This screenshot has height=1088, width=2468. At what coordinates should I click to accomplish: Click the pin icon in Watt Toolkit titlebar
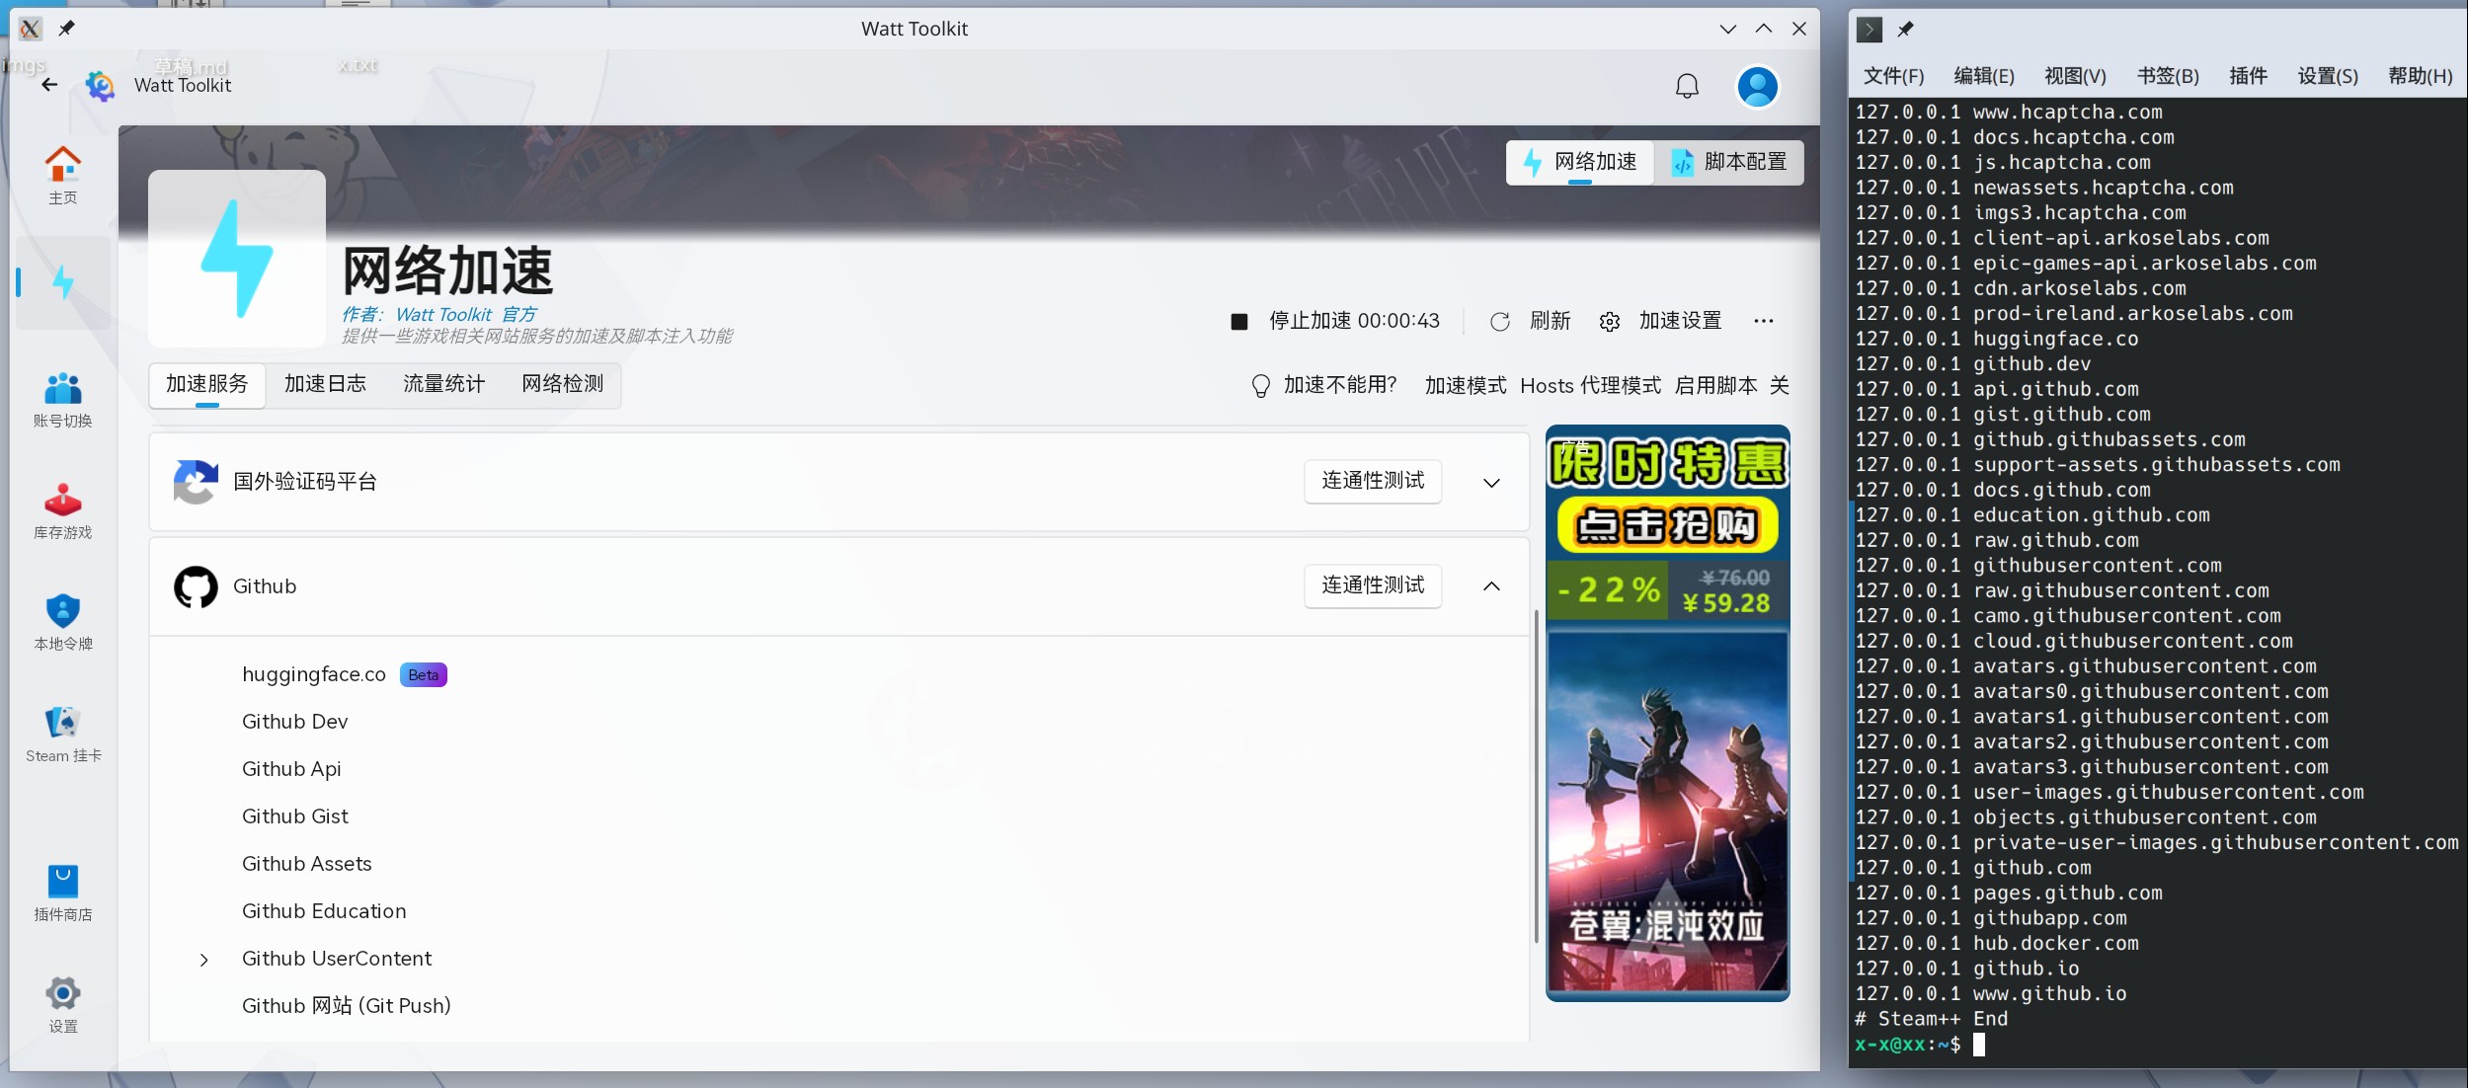66,29
